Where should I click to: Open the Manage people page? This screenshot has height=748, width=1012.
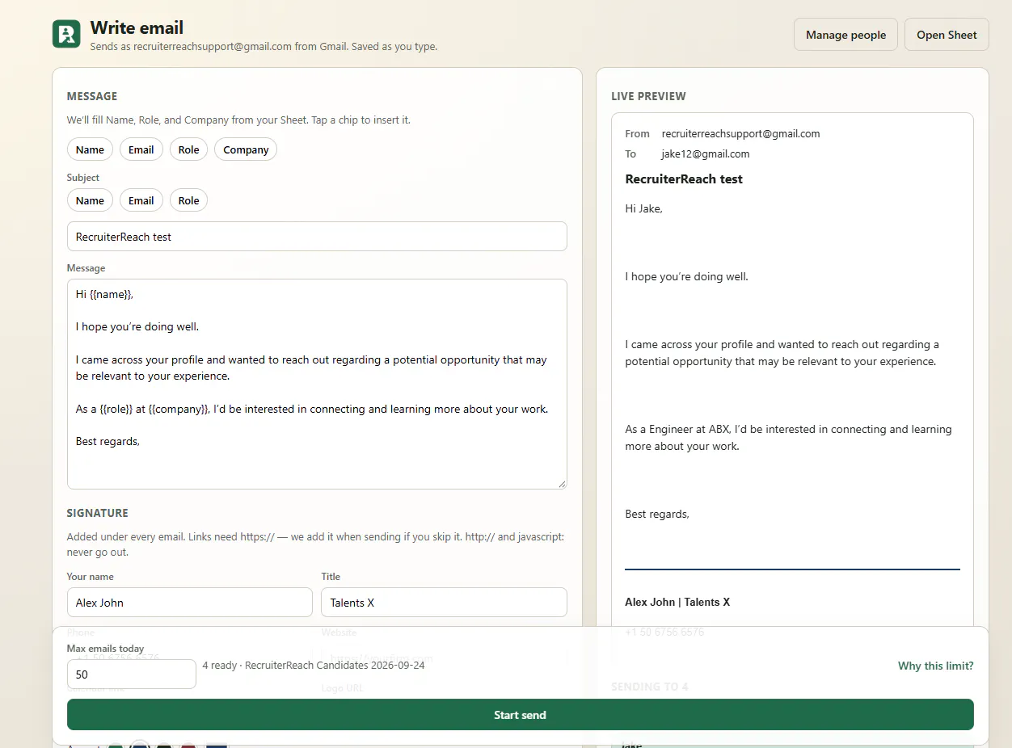point(845,35)
